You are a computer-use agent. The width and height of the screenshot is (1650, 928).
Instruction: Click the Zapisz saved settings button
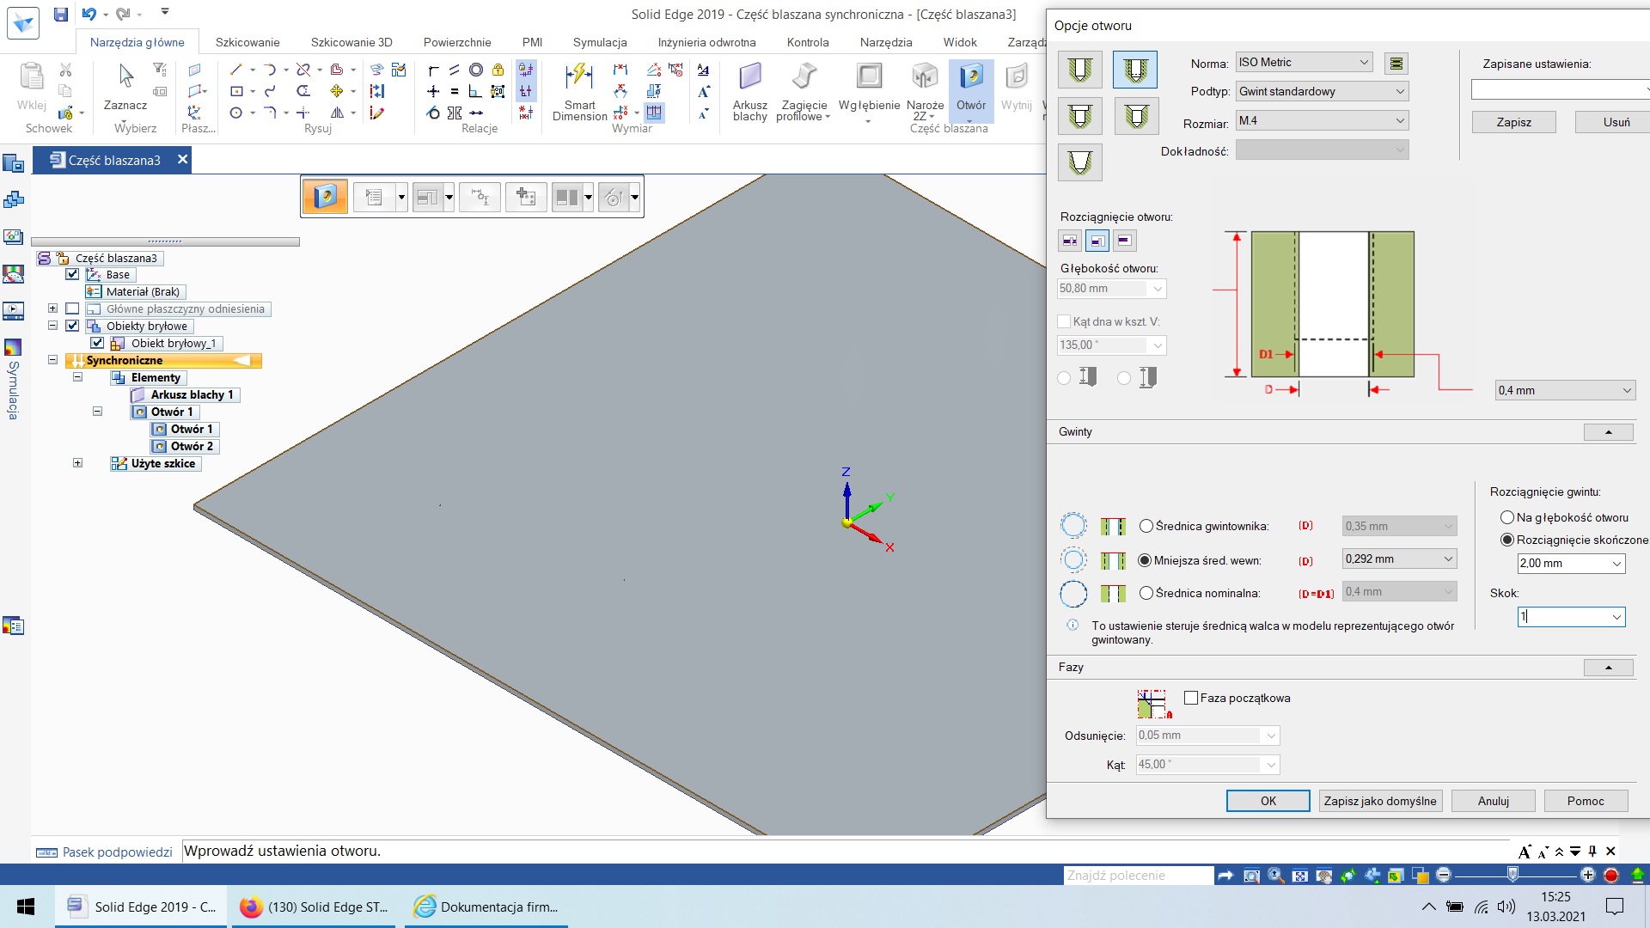coord(1514,122)
